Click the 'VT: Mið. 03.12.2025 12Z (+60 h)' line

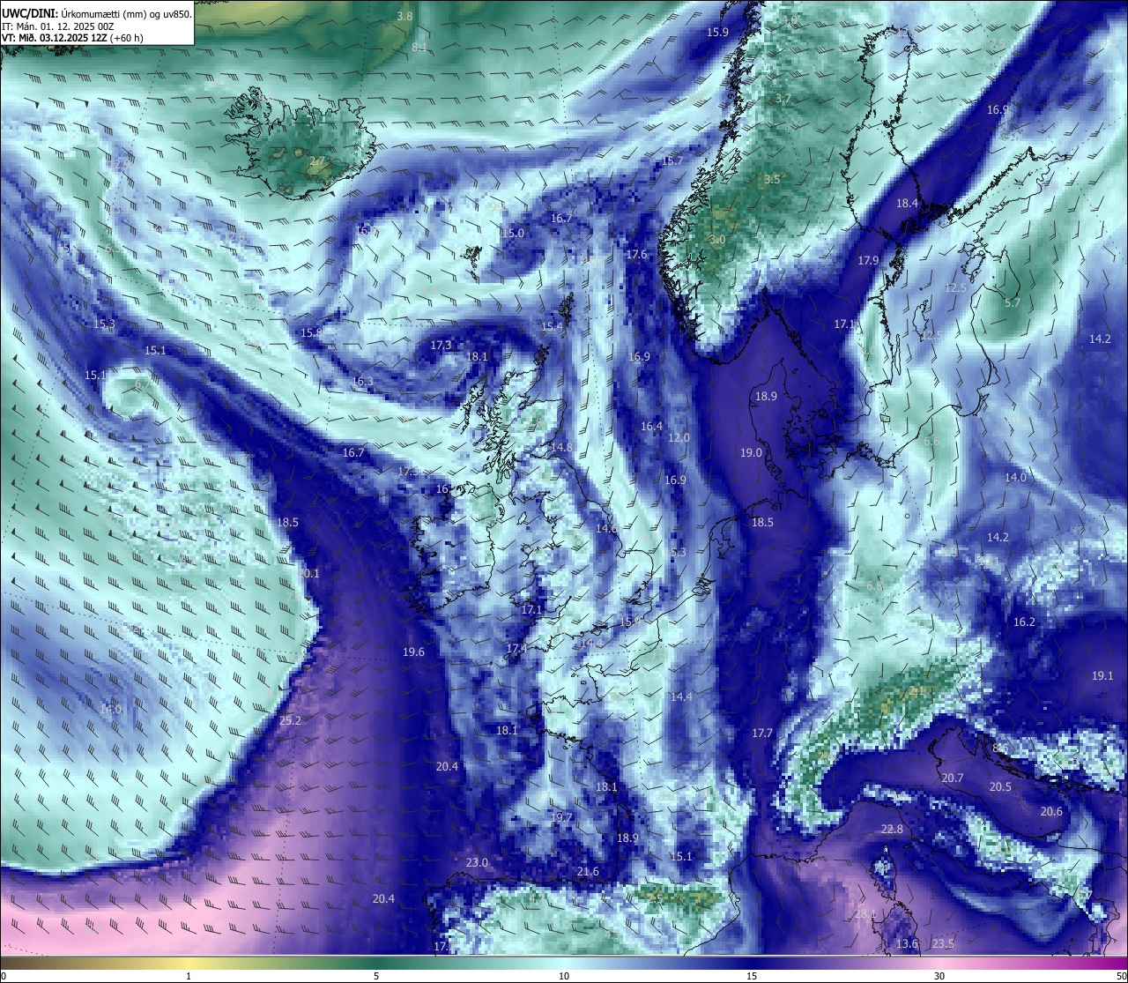point(72,38)
